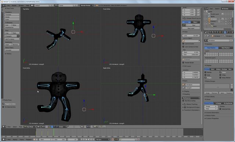235x142 pixels.
Task: Click the screen layout browse icon beside Default
Action: click(32, 6)
